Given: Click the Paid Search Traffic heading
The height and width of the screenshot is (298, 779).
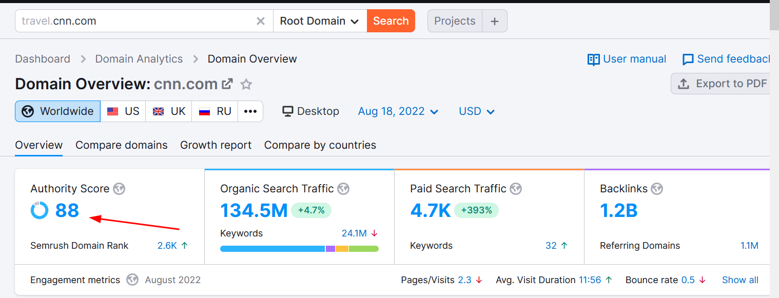Looking at the screenshot, I should (458, 189).
